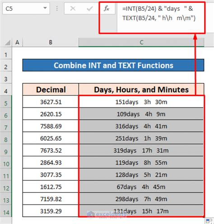Select cell with value 2620.15
214x224 pixels.
pos(51,114)
